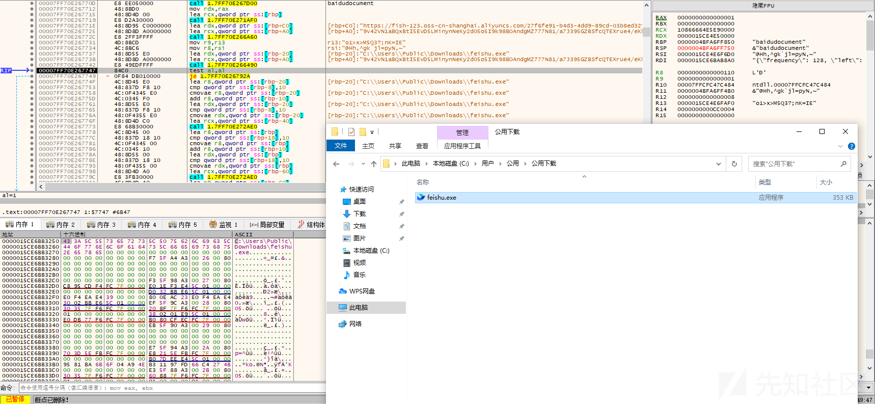Click the refresh button in Explorer
Viewport: 875px width, 404px height.
point(734,164)
